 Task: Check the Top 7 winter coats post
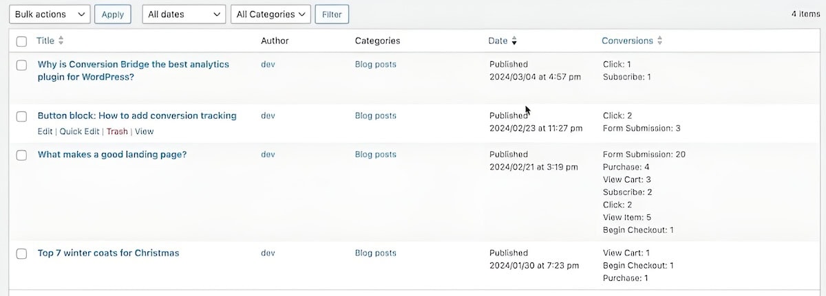point(21,253)
